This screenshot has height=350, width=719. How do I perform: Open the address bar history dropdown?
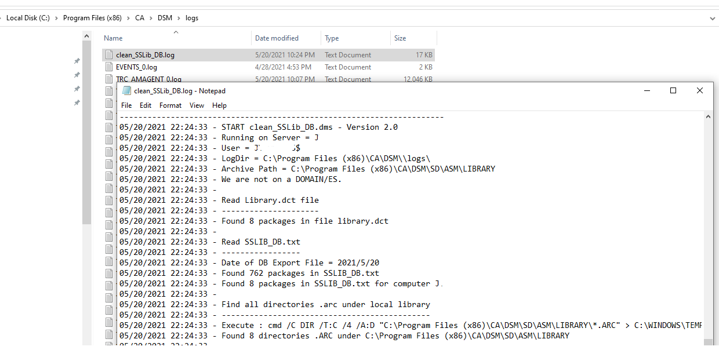713,18
